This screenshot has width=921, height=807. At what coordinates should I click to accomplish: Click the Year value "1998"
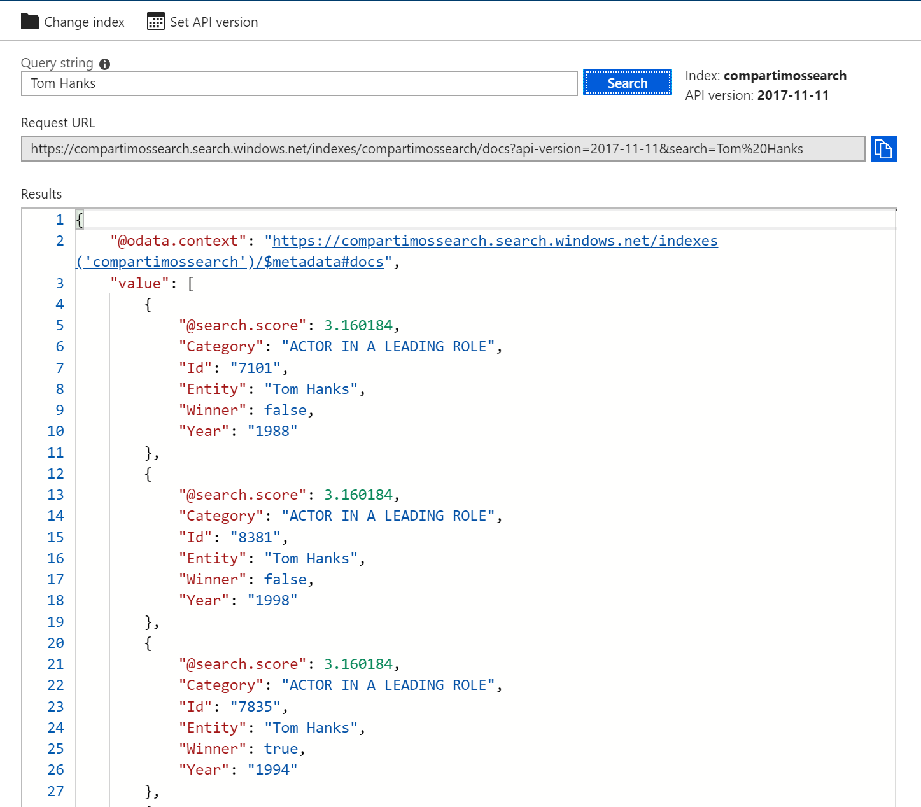(272, 600)
